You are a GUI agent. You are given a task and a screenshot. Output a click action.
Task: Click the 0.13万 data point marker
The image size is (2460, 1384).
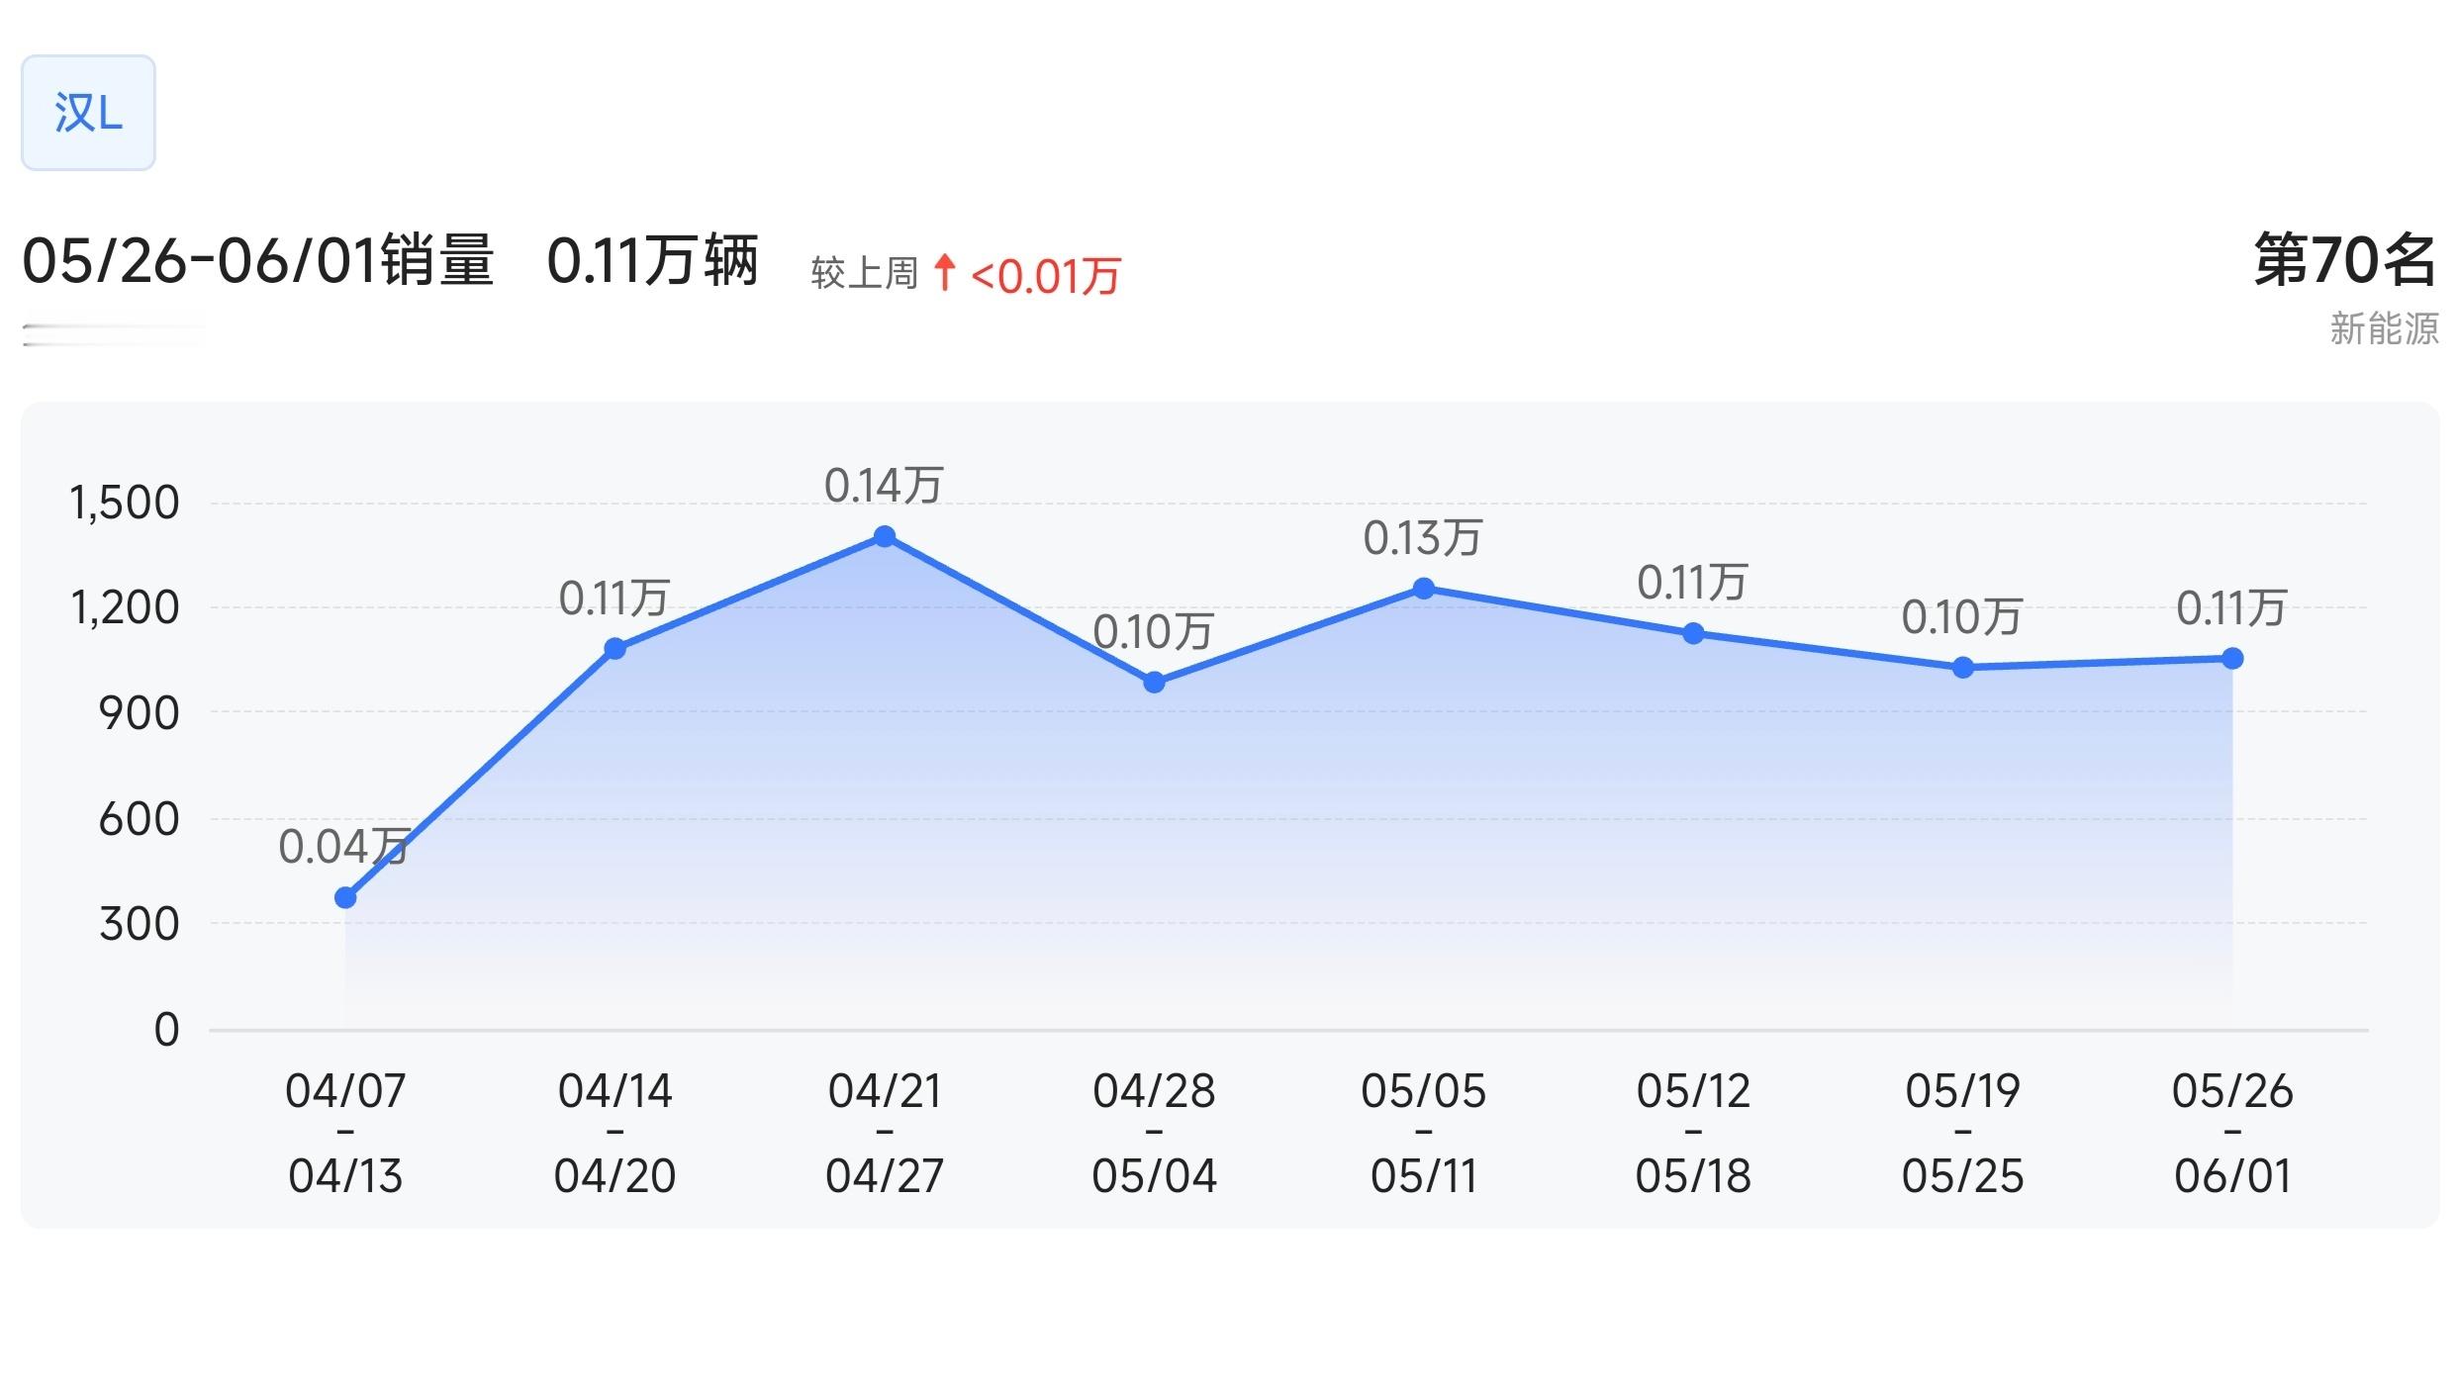pyautogui.click(x=1423, y=590)
